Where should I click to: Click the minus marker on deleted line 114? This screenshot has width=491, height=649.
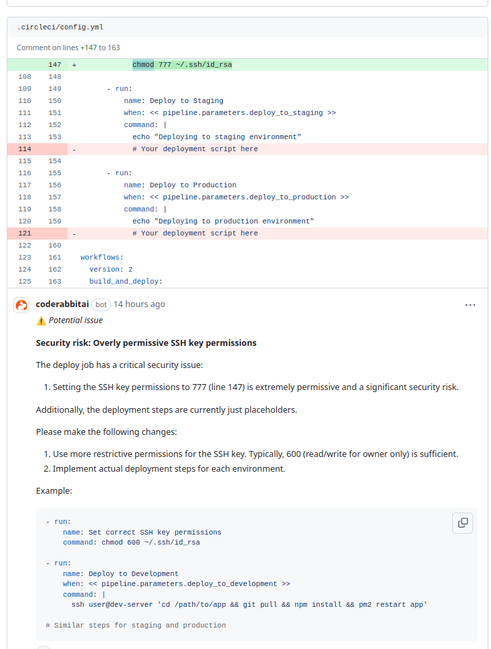(x=74, y=149)
